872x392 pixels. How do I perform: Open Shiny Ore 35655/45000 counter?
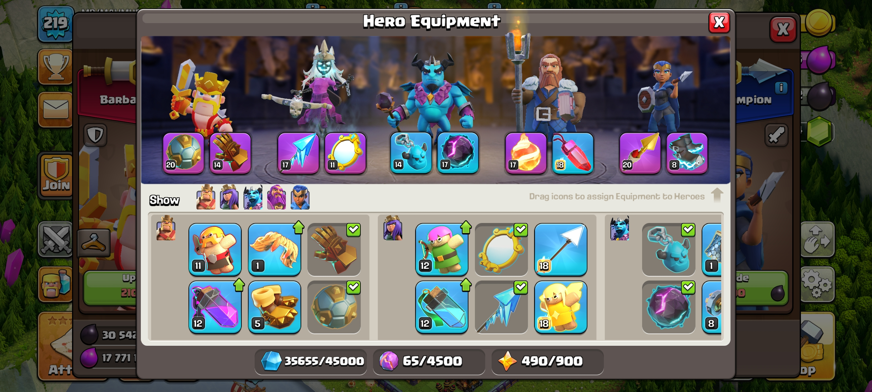[x=311, y=361]
